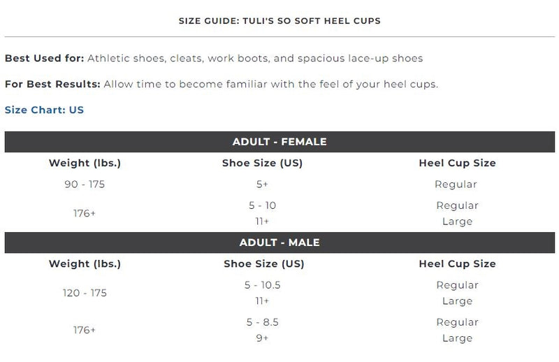Select the "120 - 175" weight cell
Viewport: 559px width, 362px height.
85,293
